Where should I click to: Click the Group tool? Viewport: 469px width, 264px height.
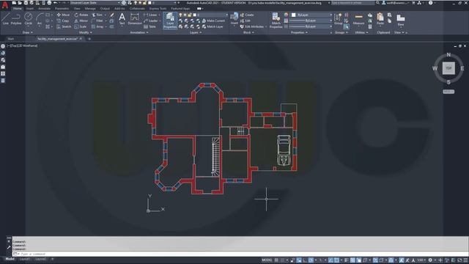click(338, 19)
